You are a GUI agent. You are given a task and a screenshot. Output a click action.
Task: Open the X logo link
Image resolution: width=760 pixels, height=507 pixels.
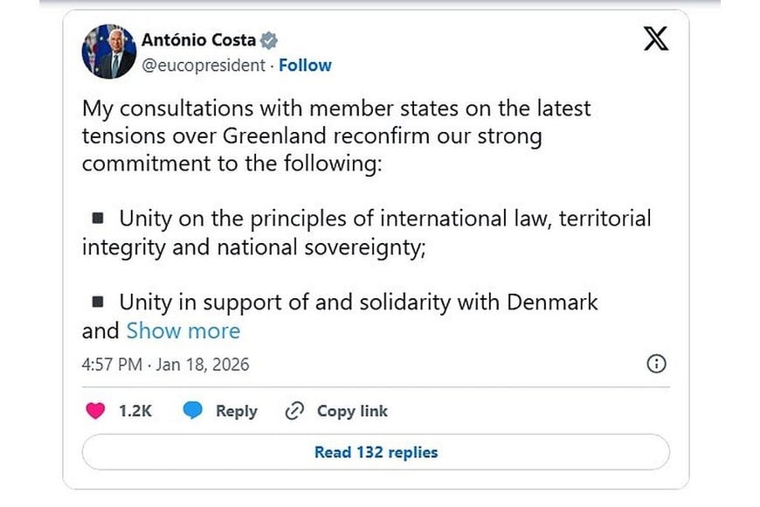pos(656,39)
